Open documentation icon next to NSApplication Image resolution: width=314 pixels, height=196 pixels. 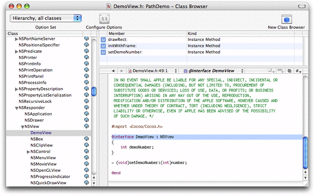click(86, 114)
